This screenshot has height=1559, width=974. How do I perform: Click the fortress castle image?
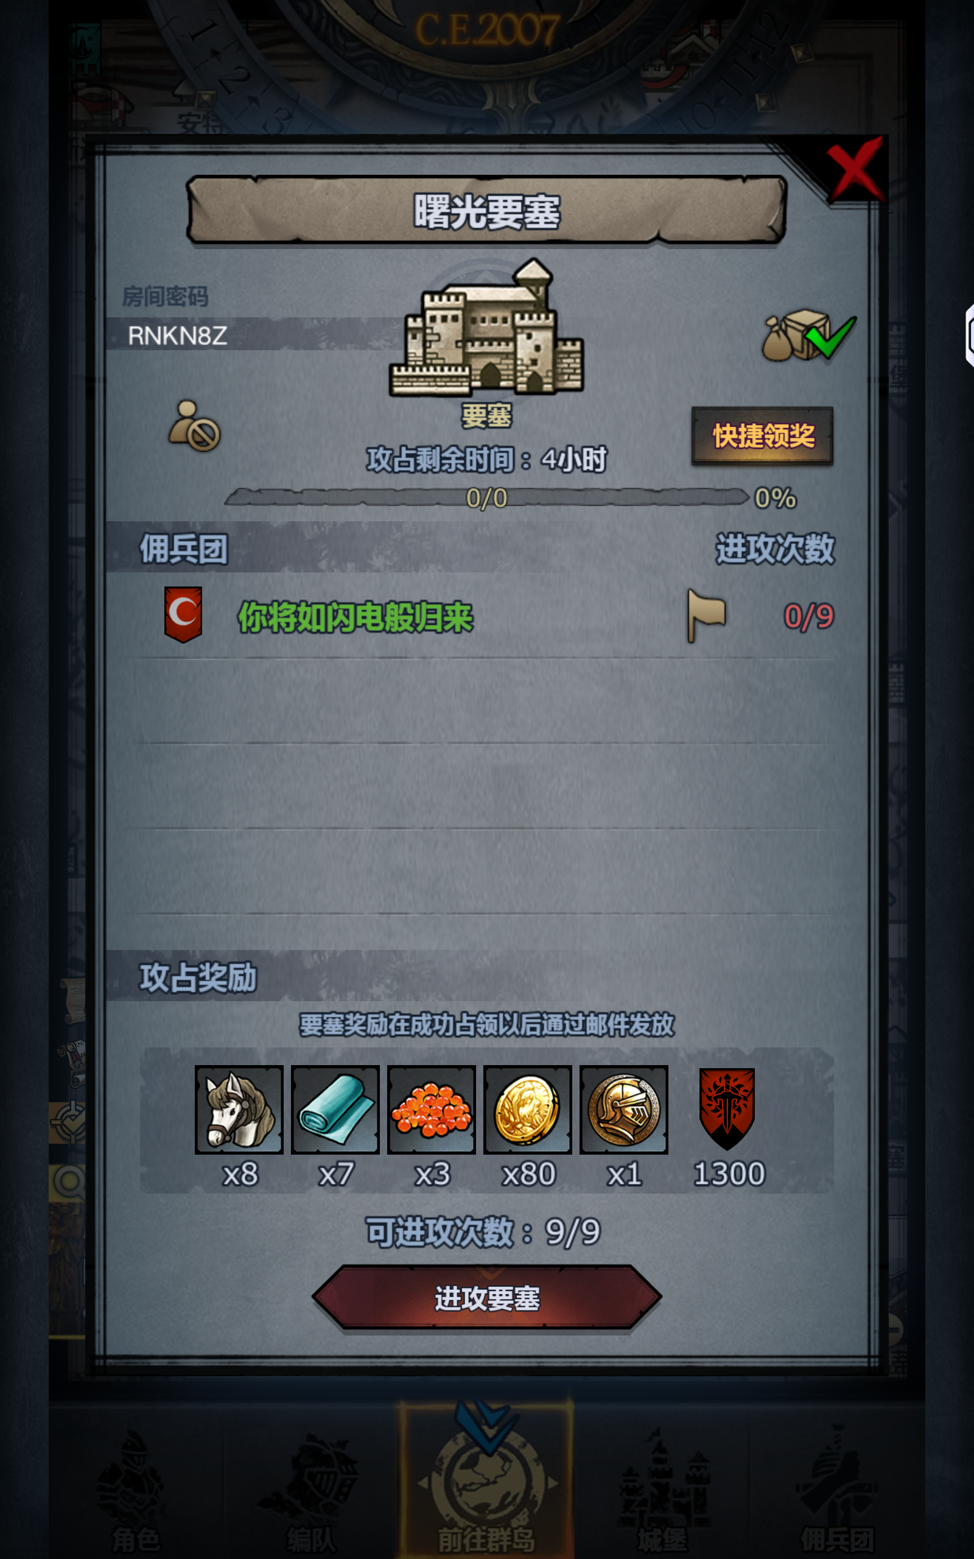point(487,328)
